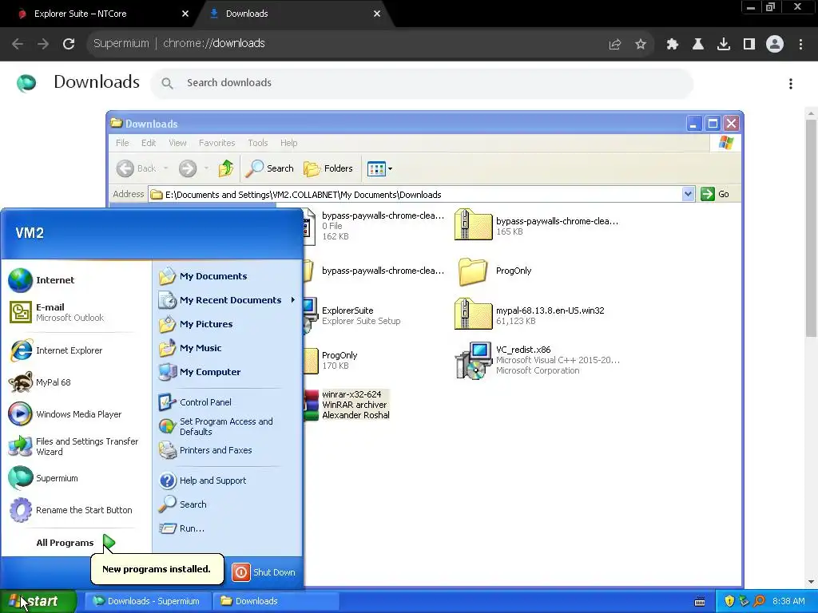Go up one folder level

(226, 168)
